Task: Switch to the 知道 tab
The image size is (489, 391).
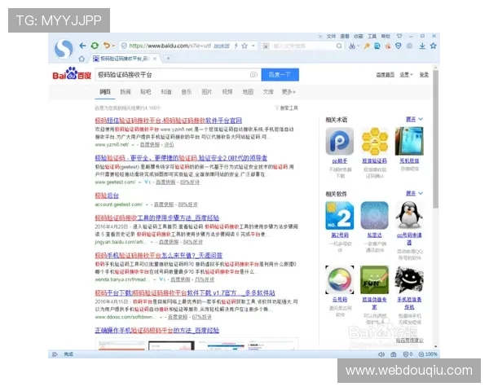Action: click(x=166, y=92)
